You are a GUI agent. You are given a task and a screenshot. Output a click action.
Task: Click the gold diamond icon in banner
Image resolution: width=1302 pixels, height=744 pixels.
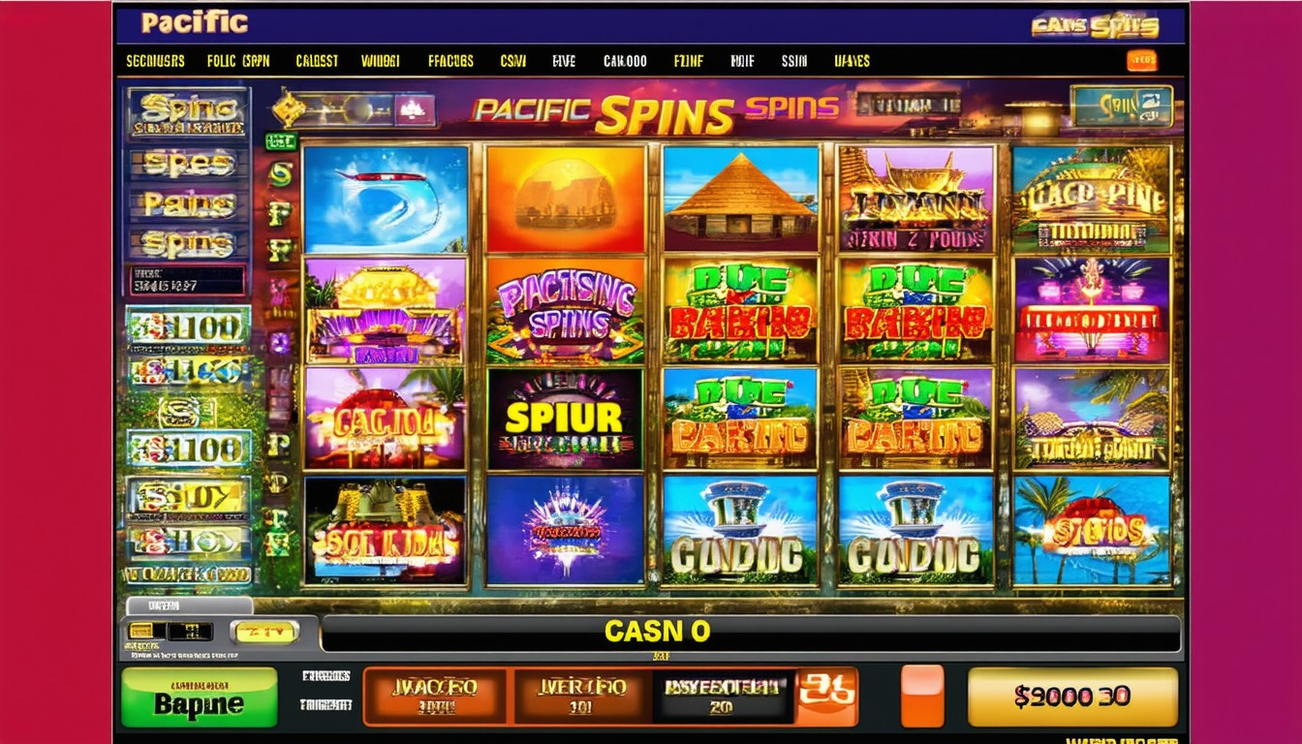tap(289, 109)
